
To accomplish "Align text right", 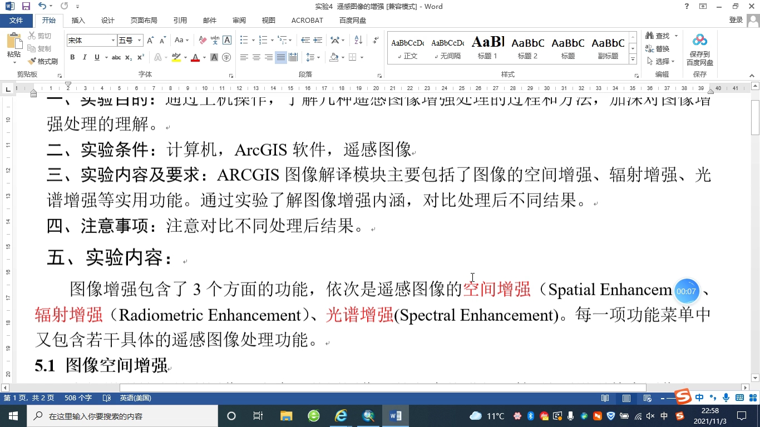I will click(269, 57).
